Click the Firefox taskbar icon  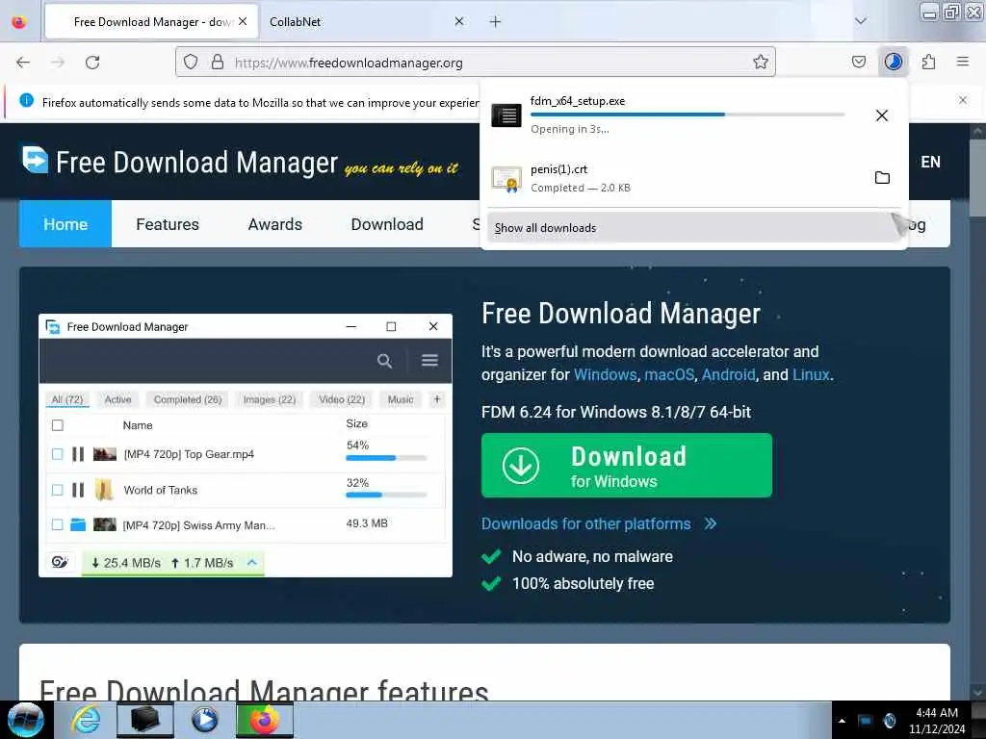click(x=265, y=720)
